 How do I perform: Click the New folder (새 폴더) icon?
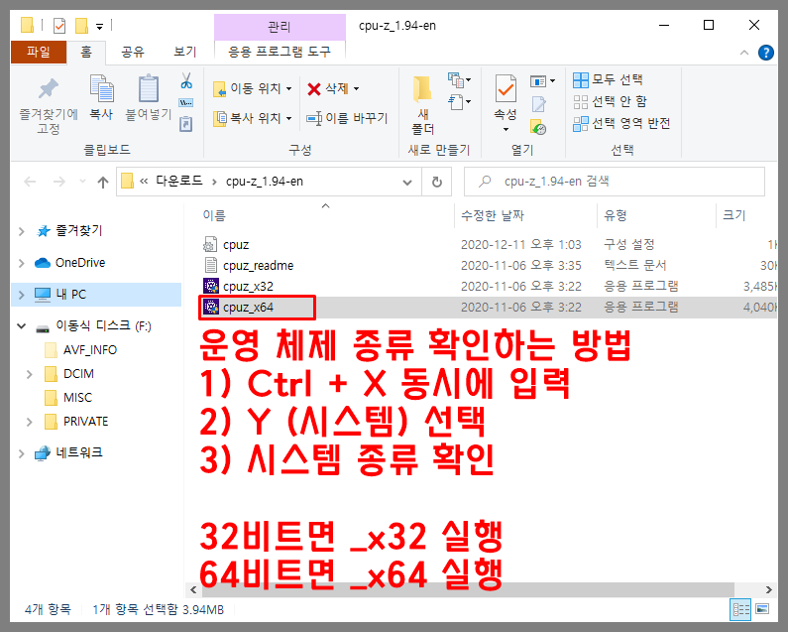(x=422, y=88)
